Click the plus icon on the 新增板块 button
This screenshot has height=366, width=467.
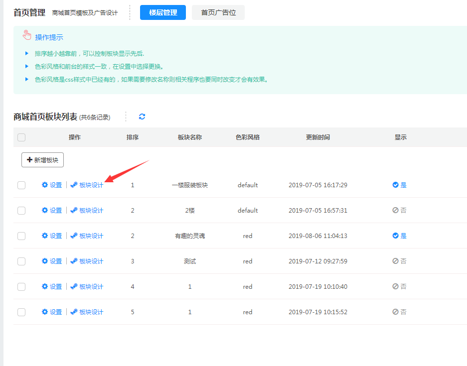[x=29, y=160]
